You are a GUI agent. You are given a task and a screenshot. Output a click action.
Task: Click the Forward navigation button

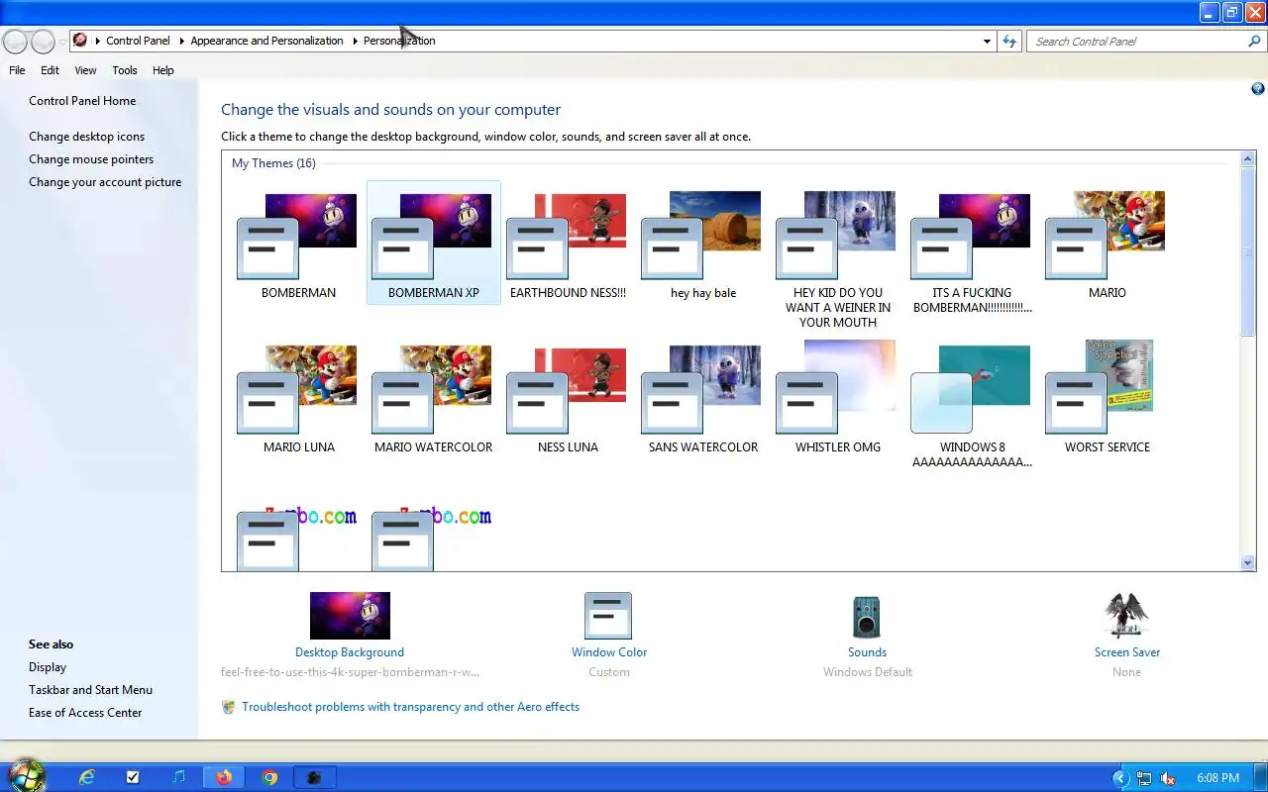(x=43, y=42)
